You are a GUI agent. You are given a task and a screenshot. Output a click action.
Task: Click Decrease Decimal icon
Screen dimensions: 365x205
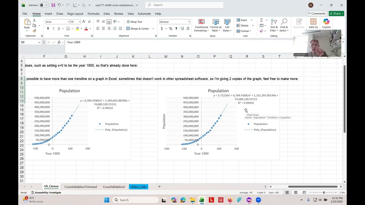188,28
